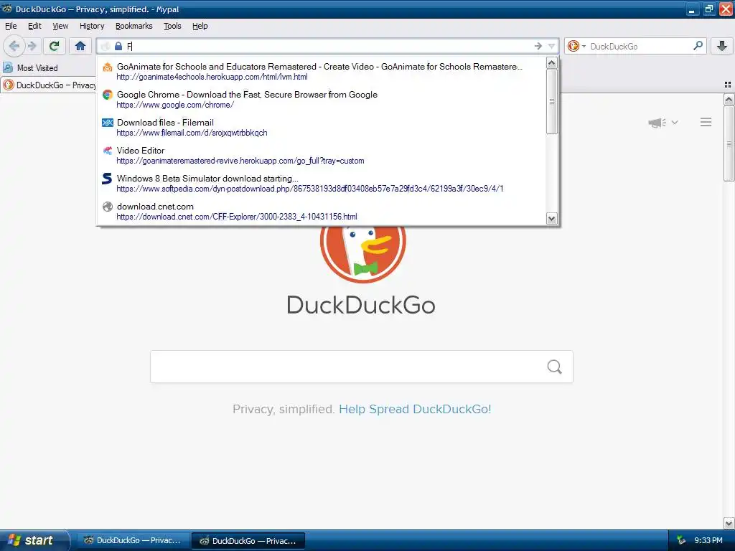Open the address bar history dropdown arrow
Screen dimensions: 735x551
coord(552,46)
